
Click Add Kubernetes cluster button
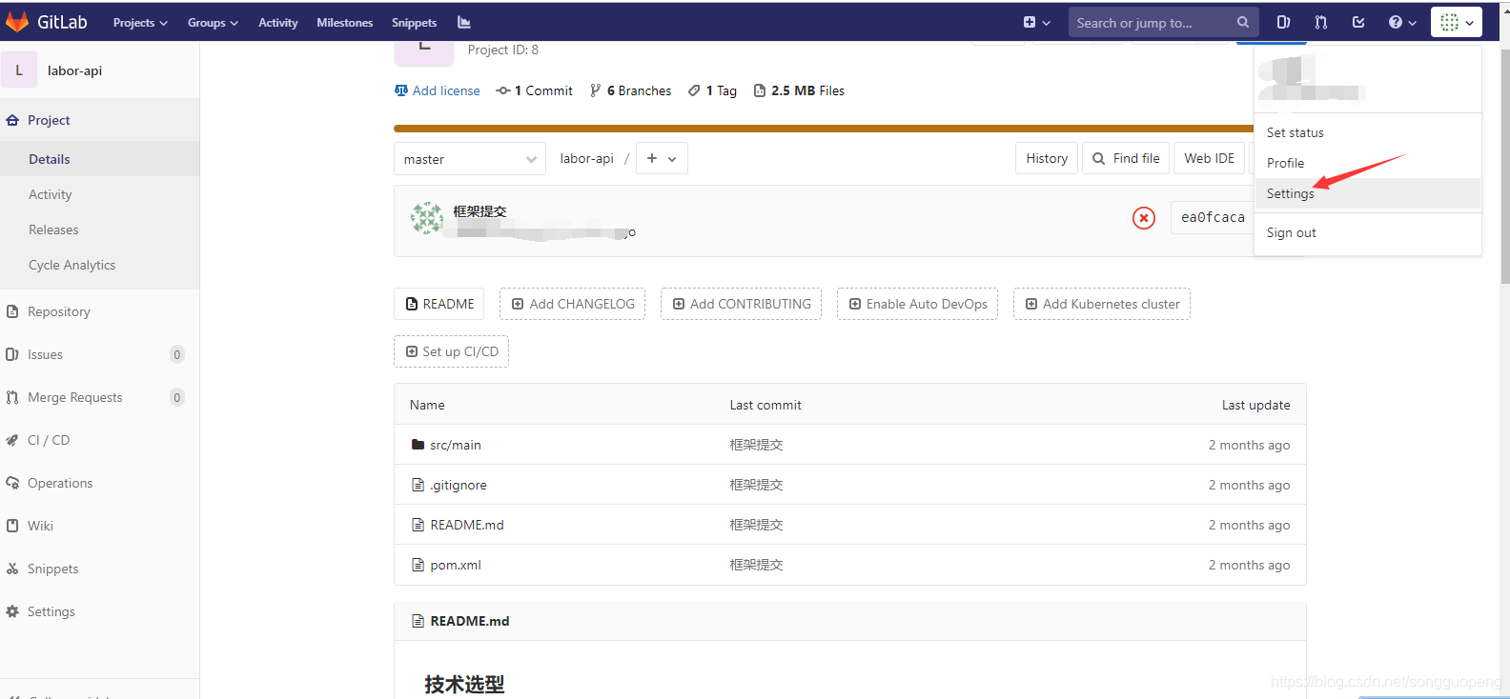(1101, 304)
